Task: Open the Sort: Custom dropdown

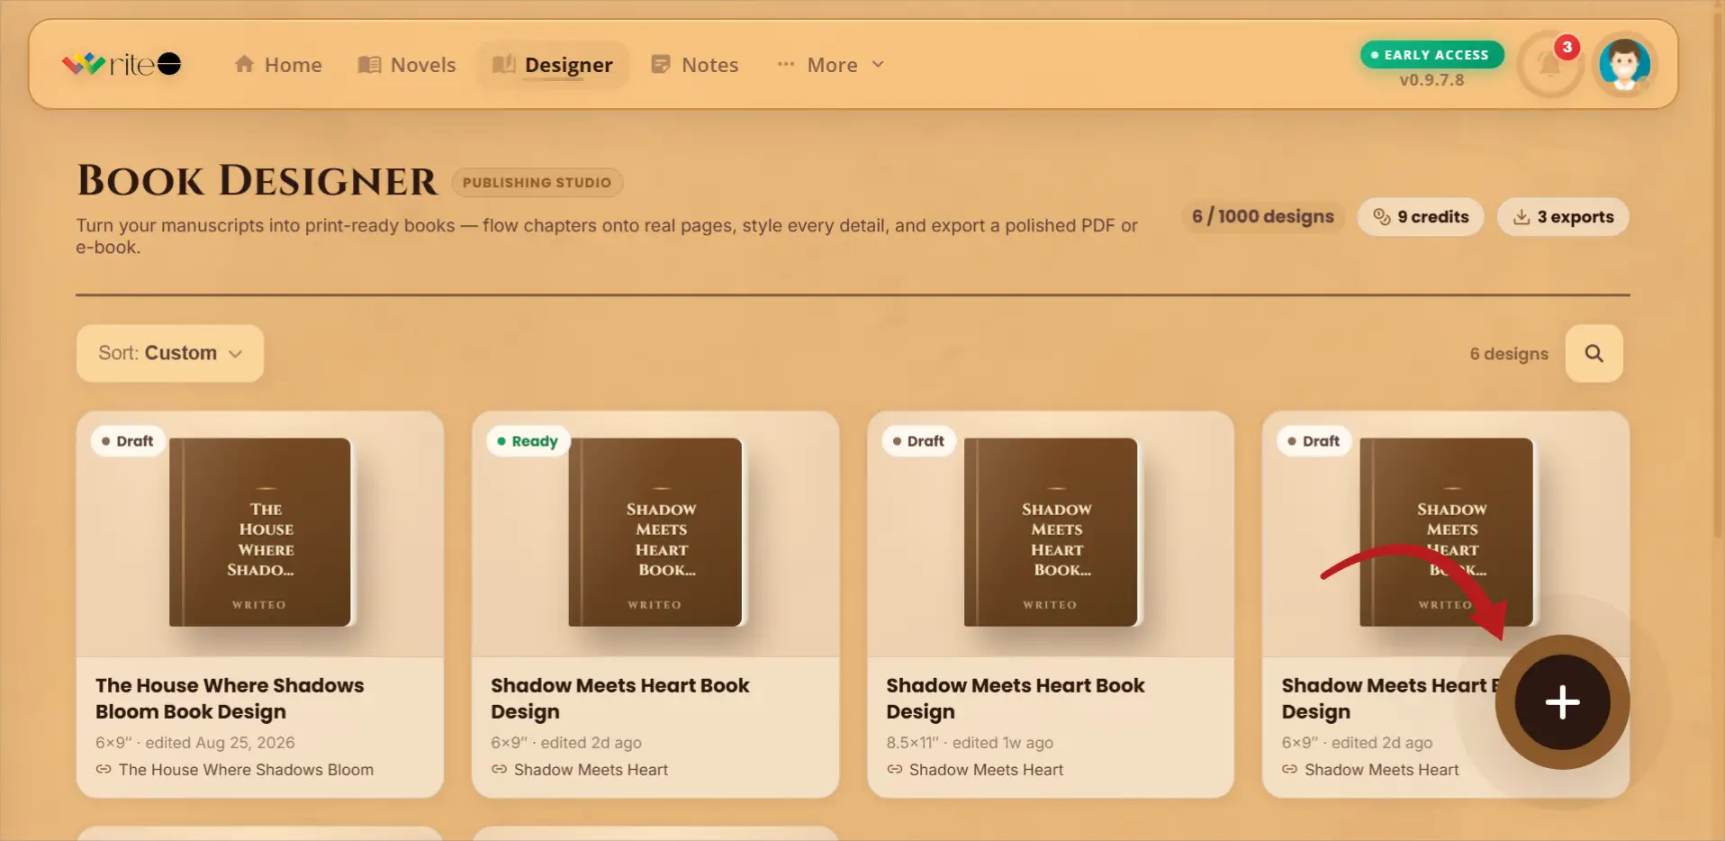Action: 170,353
